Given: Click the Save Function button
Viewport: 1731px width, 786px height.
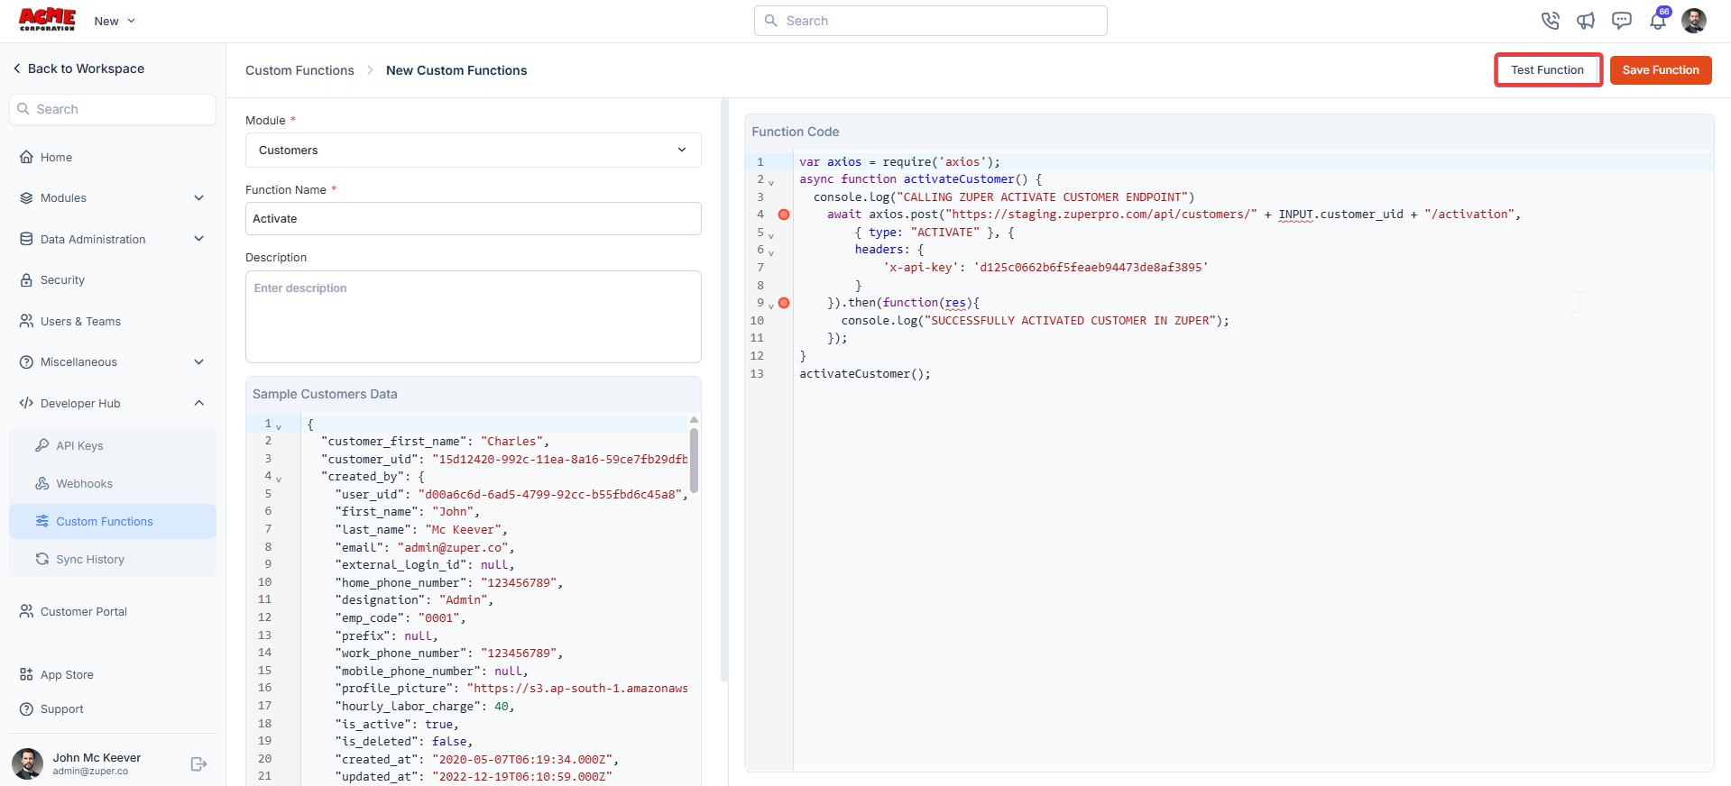Looking at the screenshot, I should [x=1661, y=69].
